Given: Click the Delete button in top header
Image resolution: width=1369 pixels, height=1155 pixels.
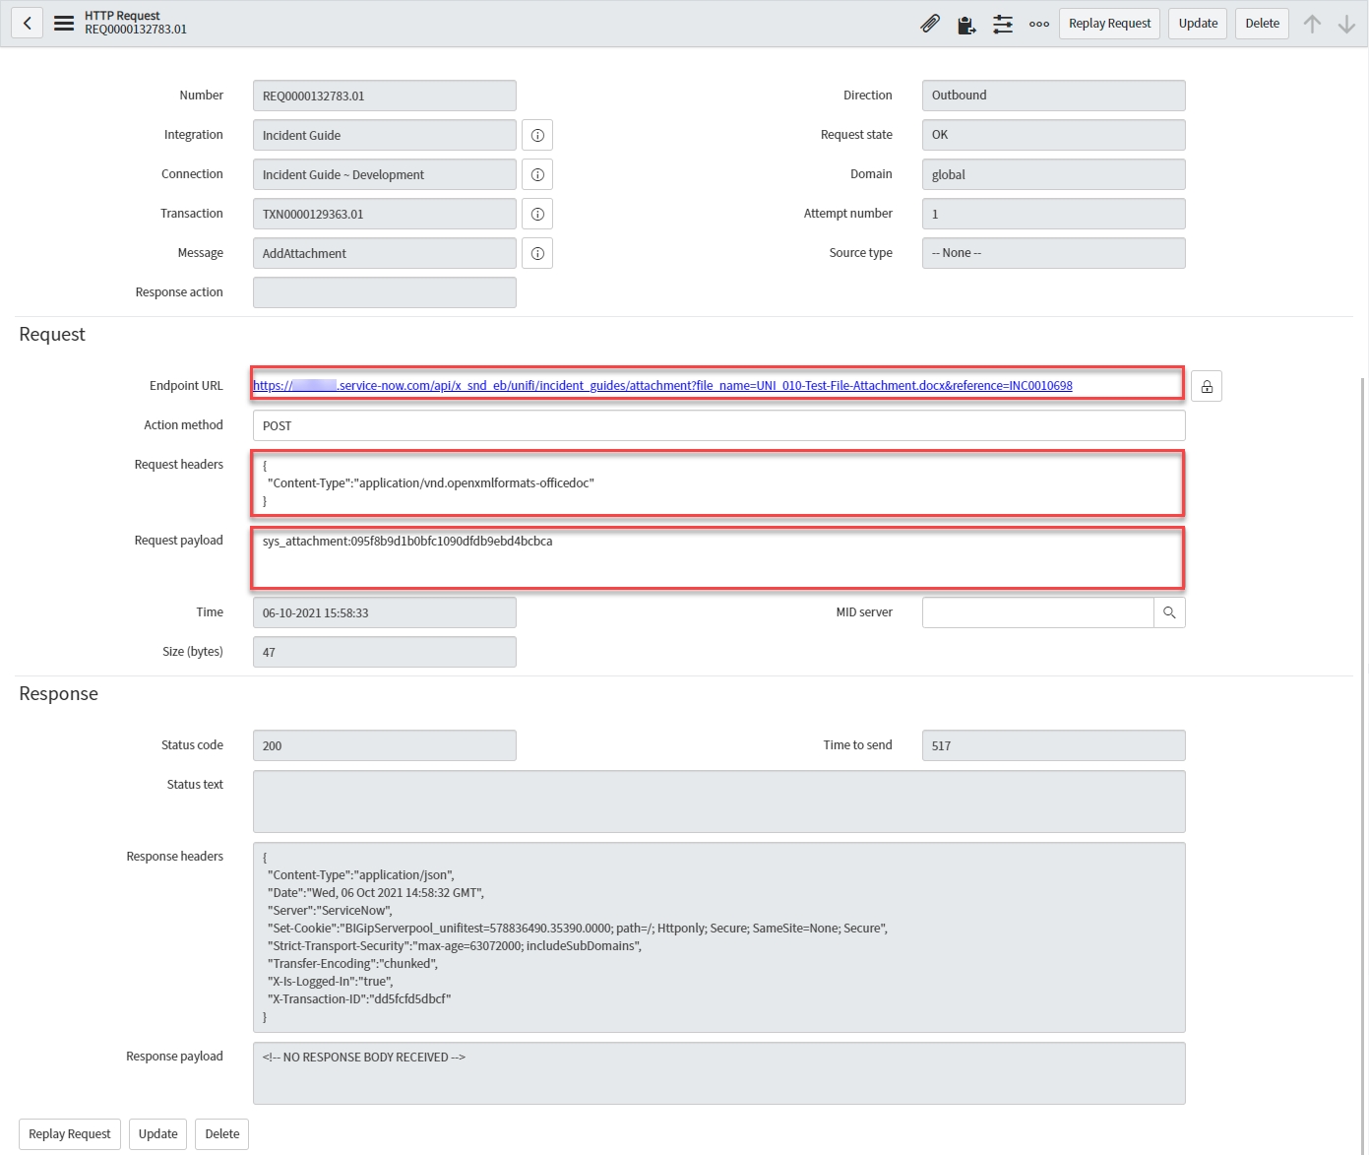Looking at the screenshot, I should [x=1262, y=24].
